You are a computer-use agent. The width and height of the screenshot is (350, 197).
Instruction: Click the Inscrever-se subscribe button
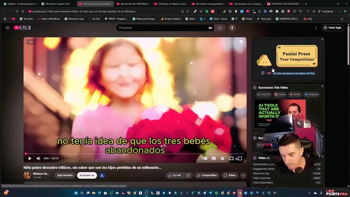[87, 175]
